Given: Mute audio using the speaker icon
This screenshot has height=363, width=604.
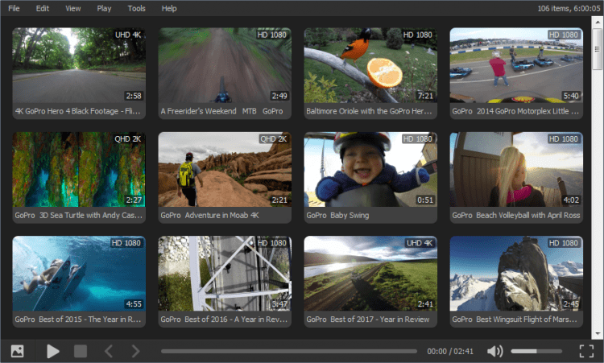Looking at the screenshot, I should coord(494,351).
